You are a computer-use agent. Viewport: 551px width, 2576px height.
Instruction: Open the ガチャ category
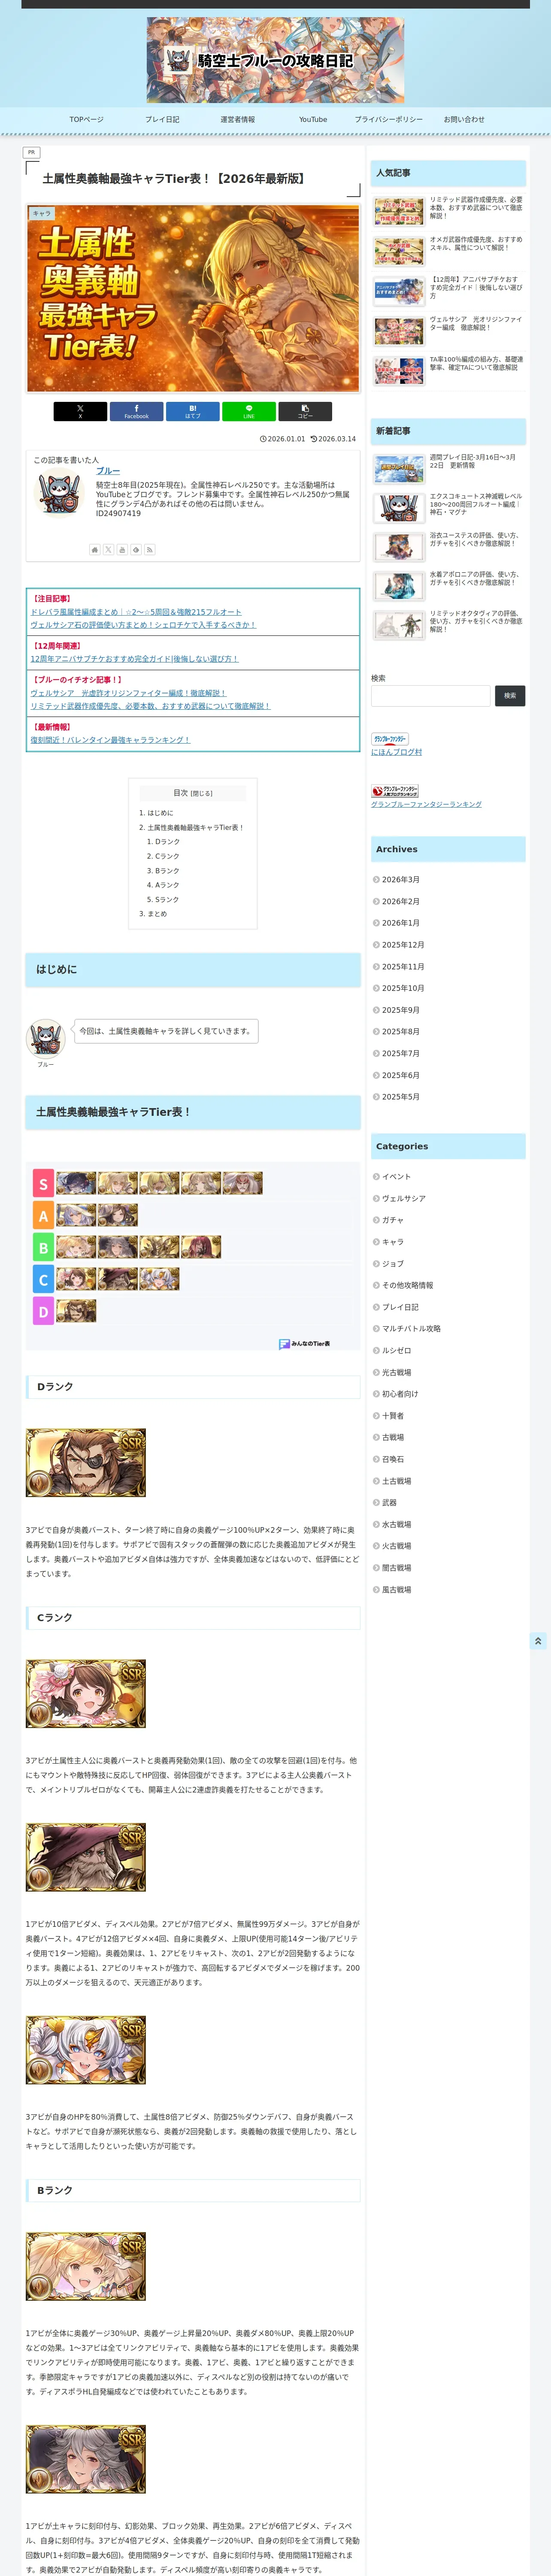tap(393, 1220)
